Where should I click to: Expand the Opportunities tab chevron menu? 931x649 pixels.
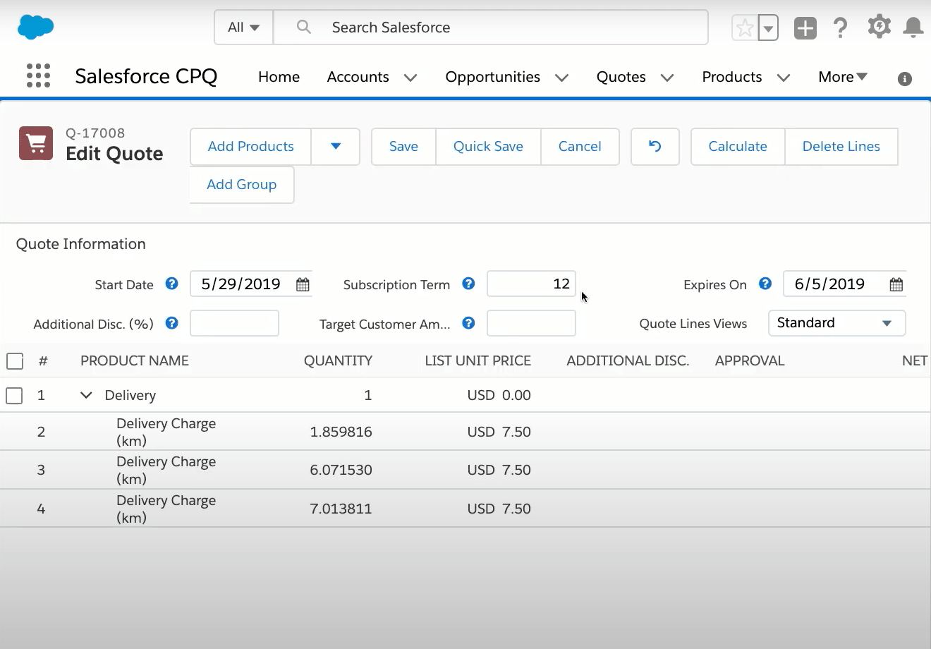pyautogui.click(x=562, y=78)
